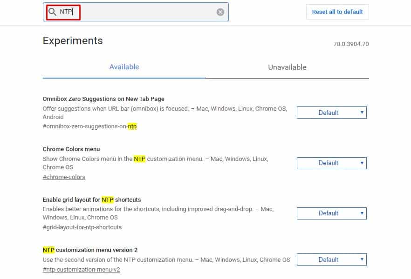411x279 pixels.
Task: Open dropdown for NTP customization menu version 2
Action: click(332, 259)
